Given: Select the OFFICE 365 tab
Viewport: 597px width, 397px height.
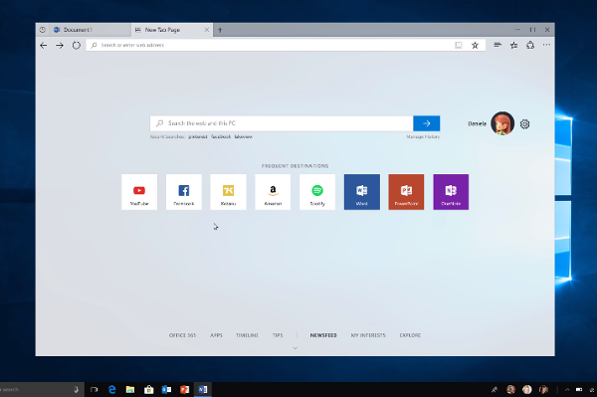Looking at the screenshot, I should tap(182, 335).
